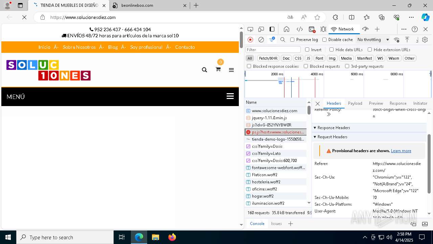Image resolution: width=433 pixels, height=244 pixels.
Task: Open the Contacto link
Action: [x=185, y=47]
